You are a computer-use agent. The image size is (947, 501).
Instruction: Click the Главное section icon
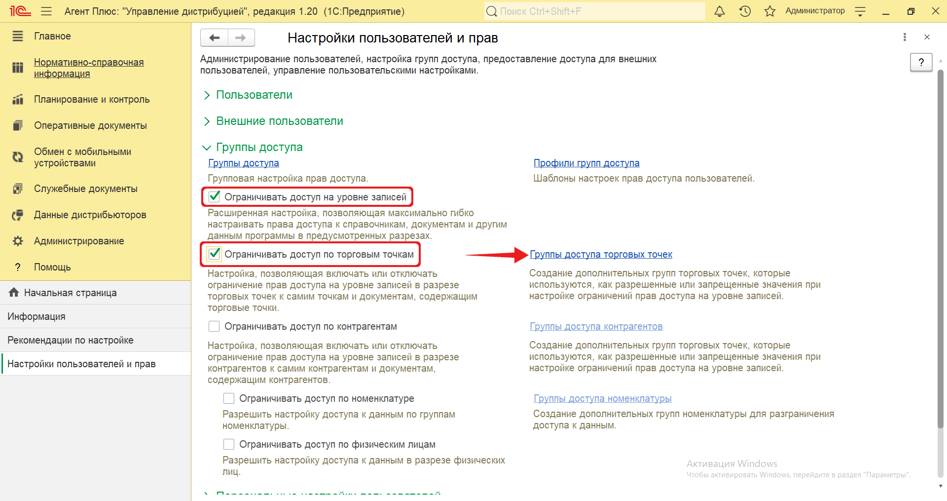[18, 36]
